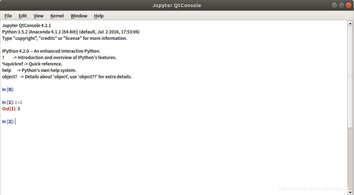Click the 'In [0]:' prompt label
This screenshot has height=195, width=354.
(x=8, y=89)
